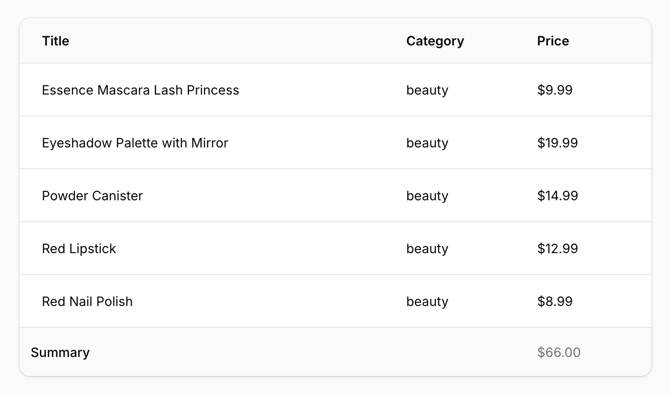Select the Price column header
Screen dimensions: 670x395
(x=553, y=41)
